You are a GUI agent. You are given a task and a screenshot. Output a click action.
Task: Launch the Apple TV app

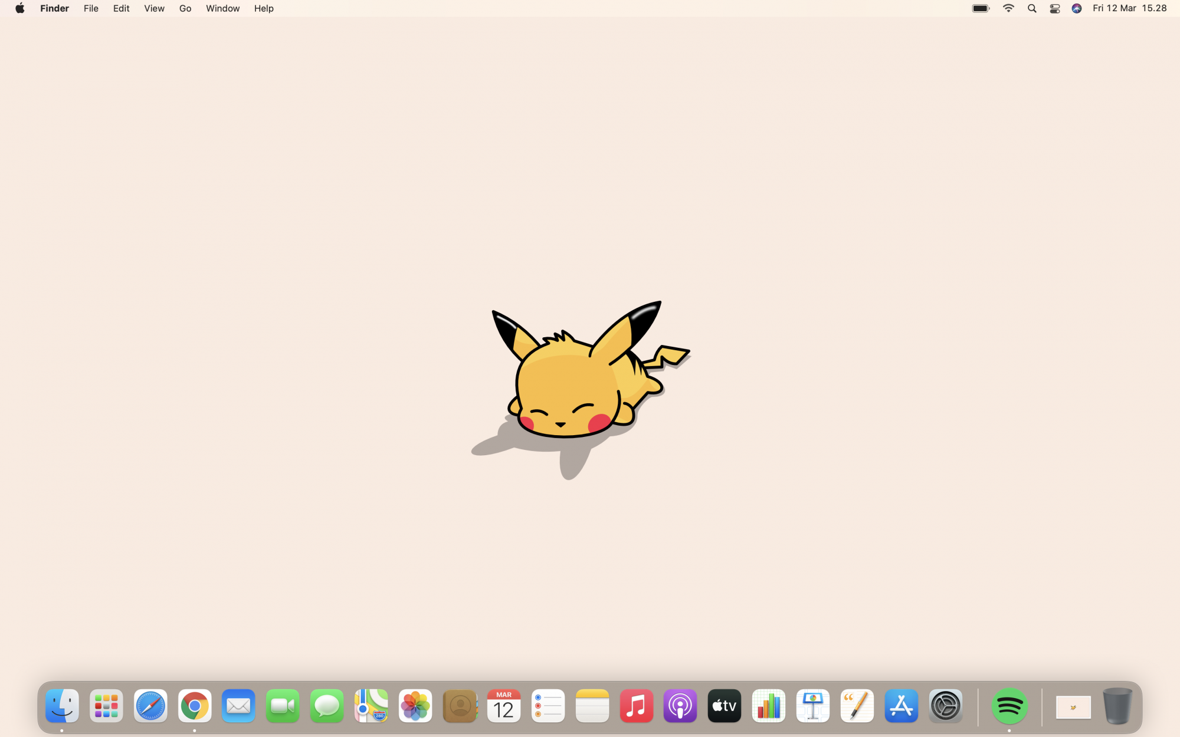tap(725, 706)
